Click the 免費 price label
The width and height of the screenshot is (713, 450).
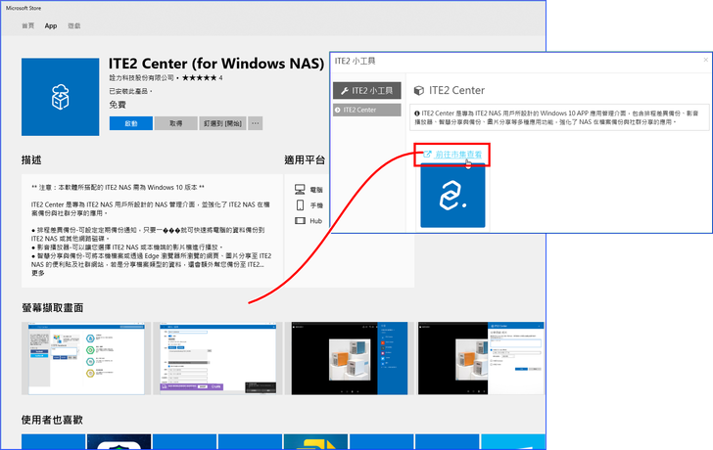tap(118, 105)
